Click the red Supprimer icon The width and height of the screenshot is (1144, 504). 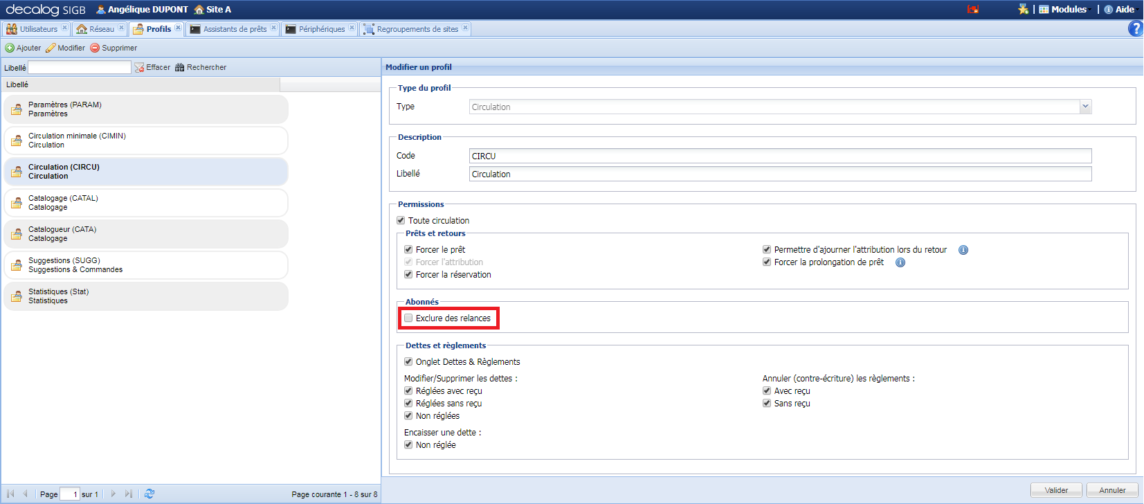(95, 48)
